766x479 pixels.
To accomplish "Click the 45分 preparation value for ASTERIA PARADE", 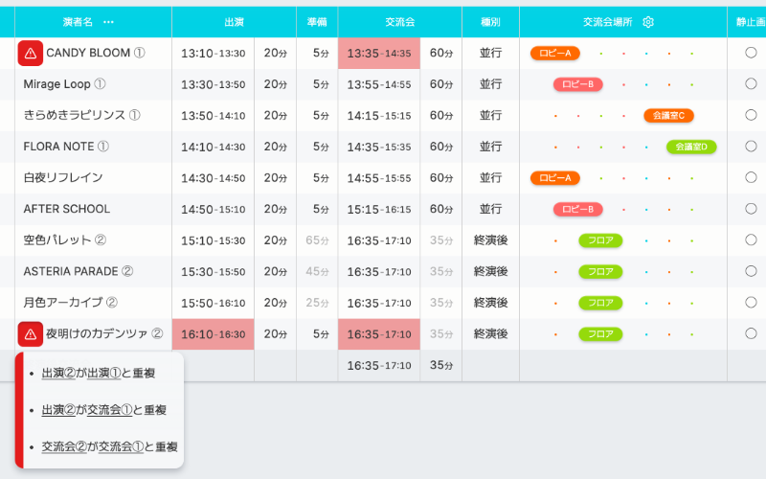I will 317,272.
